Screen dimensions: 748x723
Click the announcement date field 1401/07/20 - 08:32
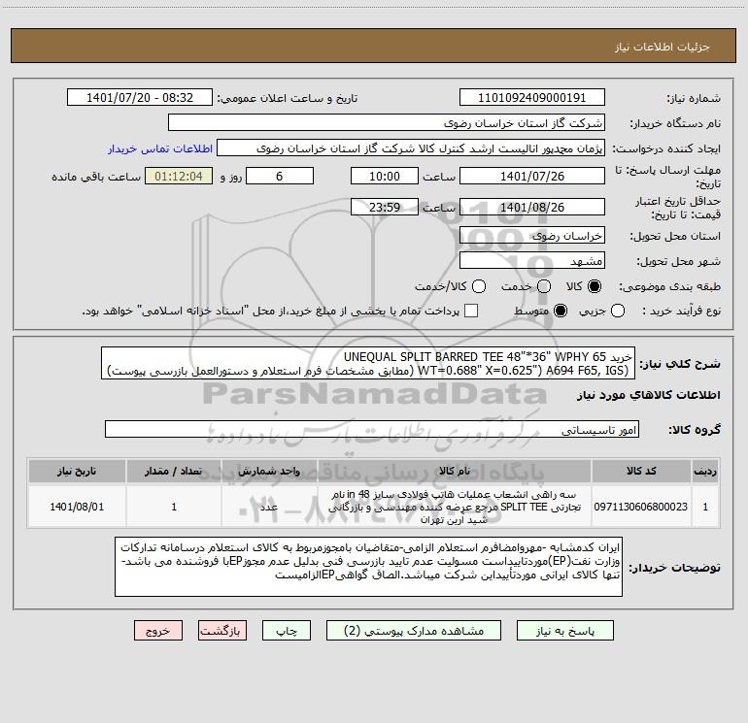click(140, 98)
